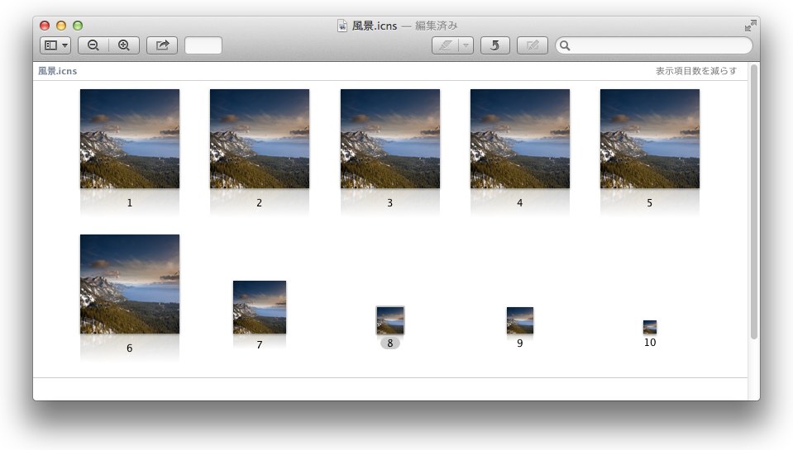This screenshot has height=450, width=793.
Task: Enter full screen with the arrows icon
Action: point(751,26)
